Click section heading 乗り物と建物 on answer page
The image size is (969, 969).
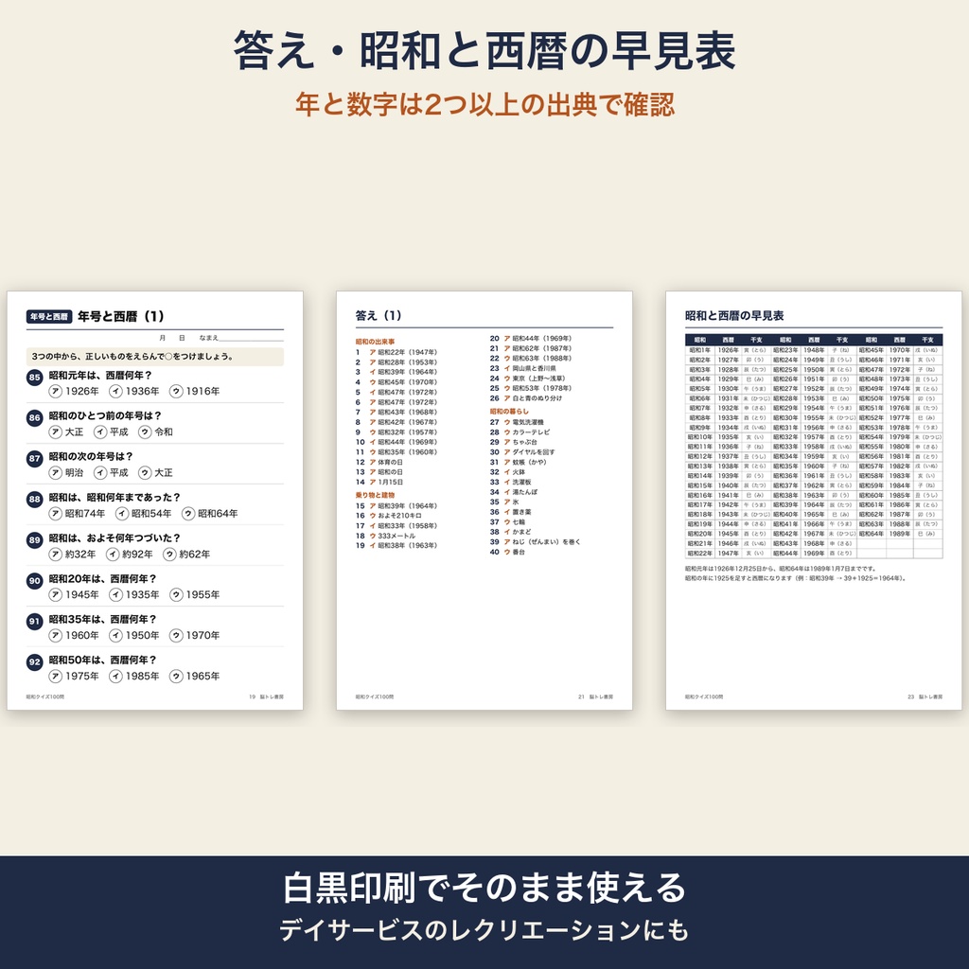point(375,495)
